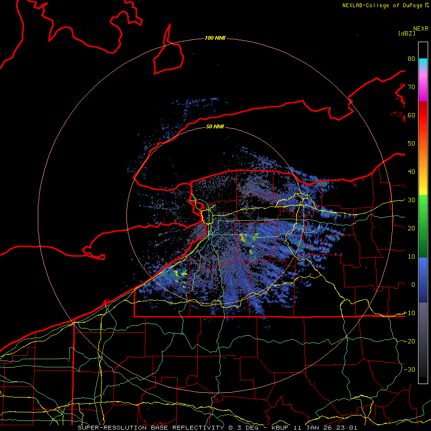Click the [dBZ] unit label
431x431 pixels.
click(x=407, y=33)
